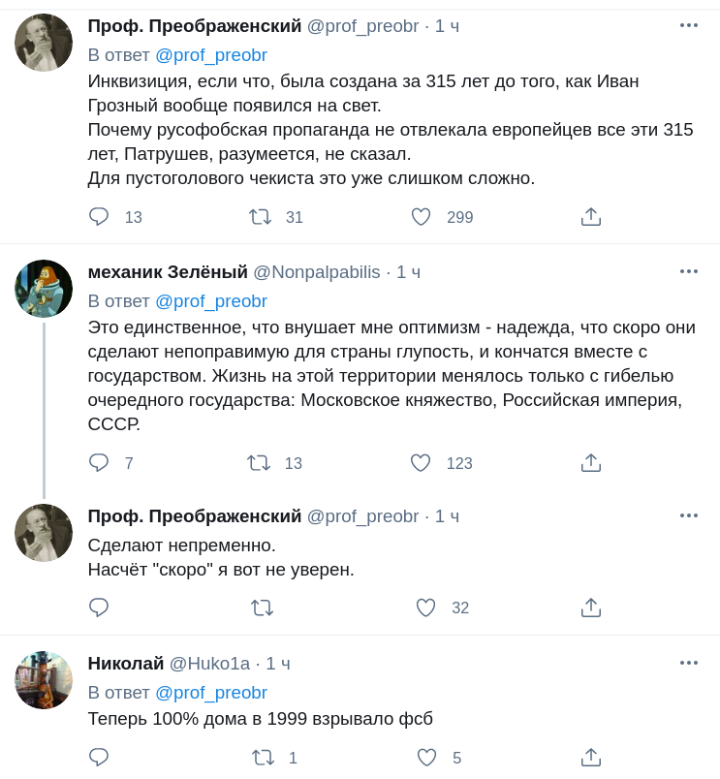Open Николай's profile avatar
720x779 pixels.
[x=44, y=680]
